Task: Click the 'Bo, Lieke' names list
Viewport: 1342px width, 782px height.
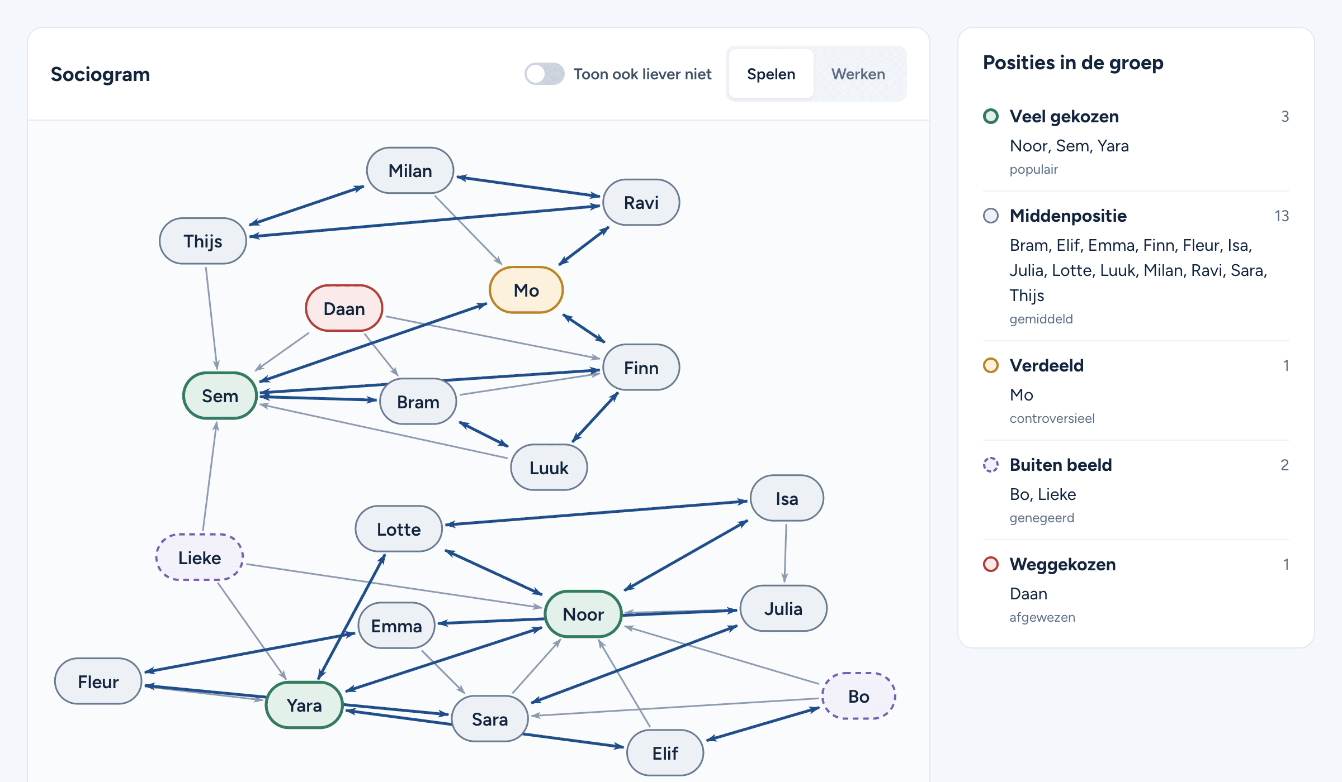Action: tap(1043, 494)
